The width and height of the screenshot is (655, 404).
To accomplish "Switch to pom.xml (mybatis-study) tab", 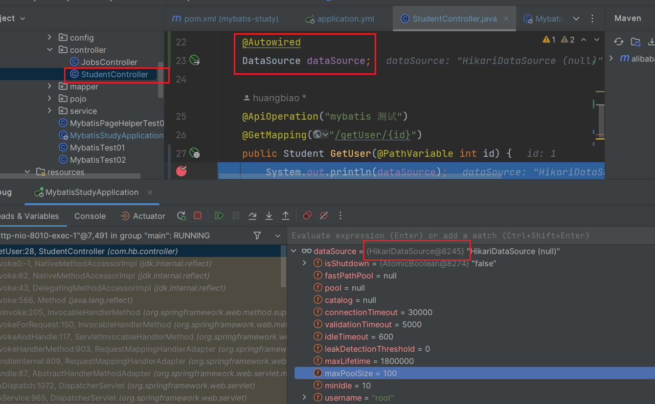I will 225,19.
